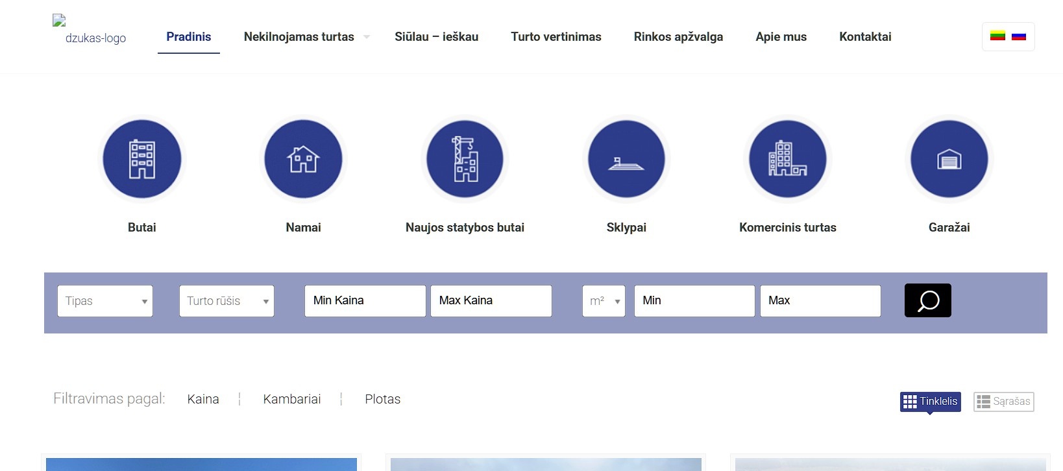This screenshot has width=1063, height=471.
Task: Switch language with the Russian flag
Action: 1019,36
